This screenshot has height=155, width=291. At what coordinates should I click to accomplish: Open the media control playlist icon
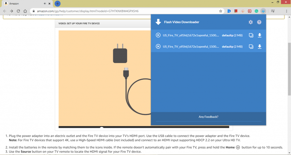pyautogui.click(x=273, y=11)
